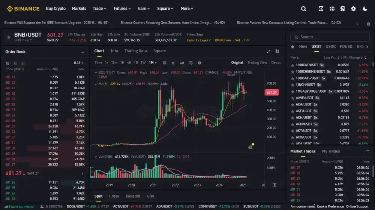
Task: Show buy orders only in order book
Action: [15, 63]
